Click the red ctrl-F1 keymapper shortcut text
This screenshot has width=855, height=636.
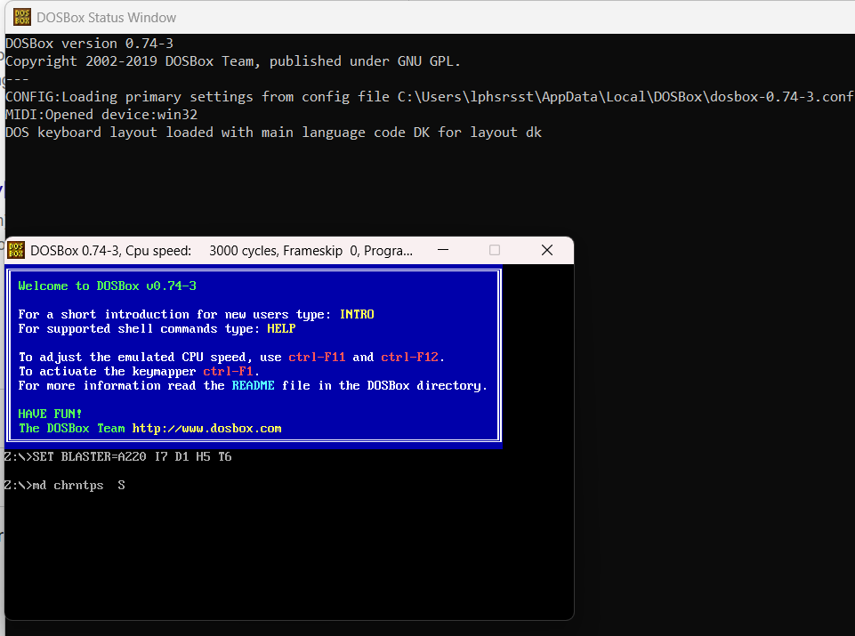click(x=228, y=371)
